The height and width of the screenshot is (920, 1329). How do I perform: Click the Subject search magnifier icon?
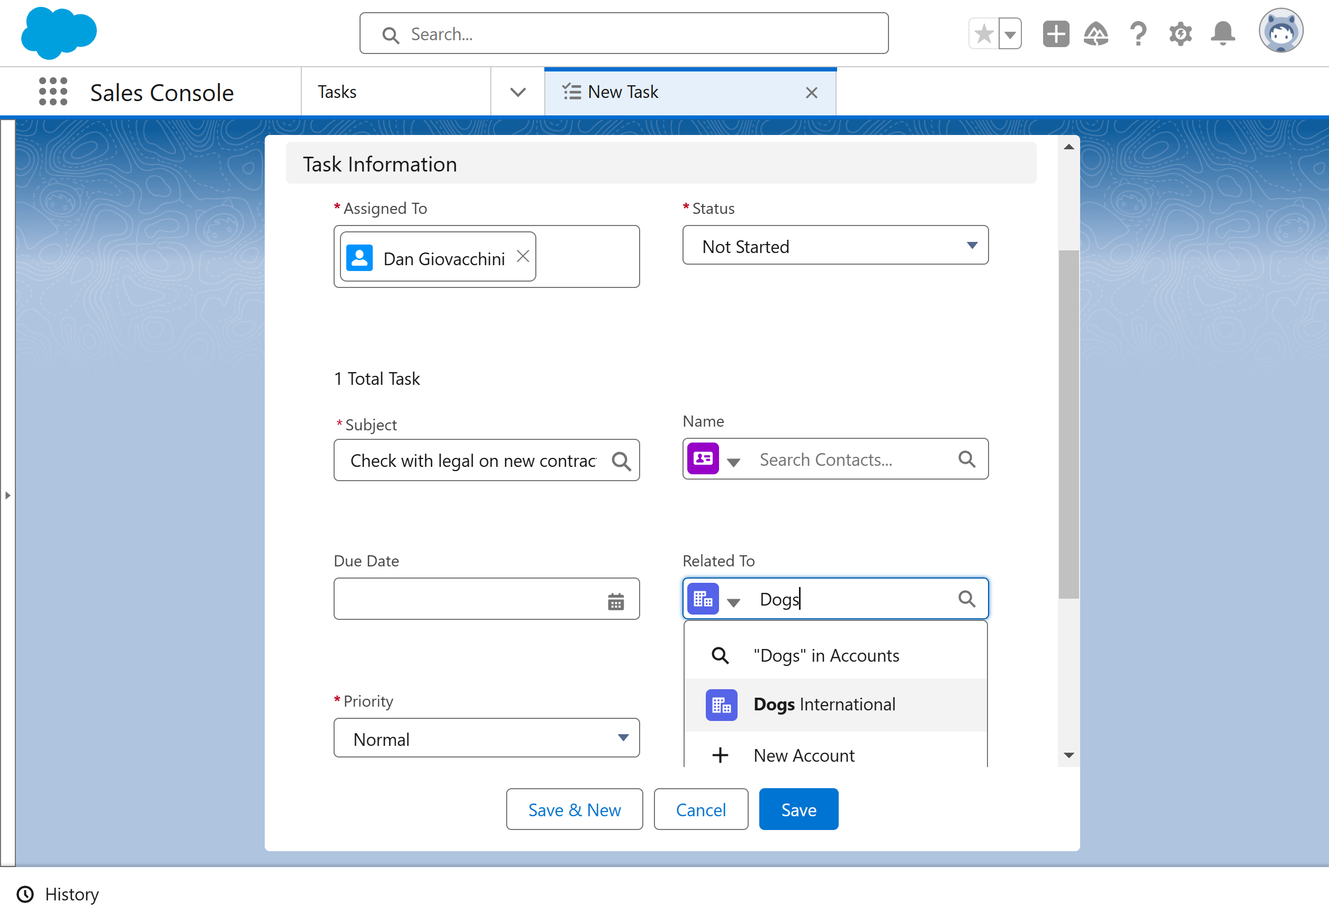[621, 461]
